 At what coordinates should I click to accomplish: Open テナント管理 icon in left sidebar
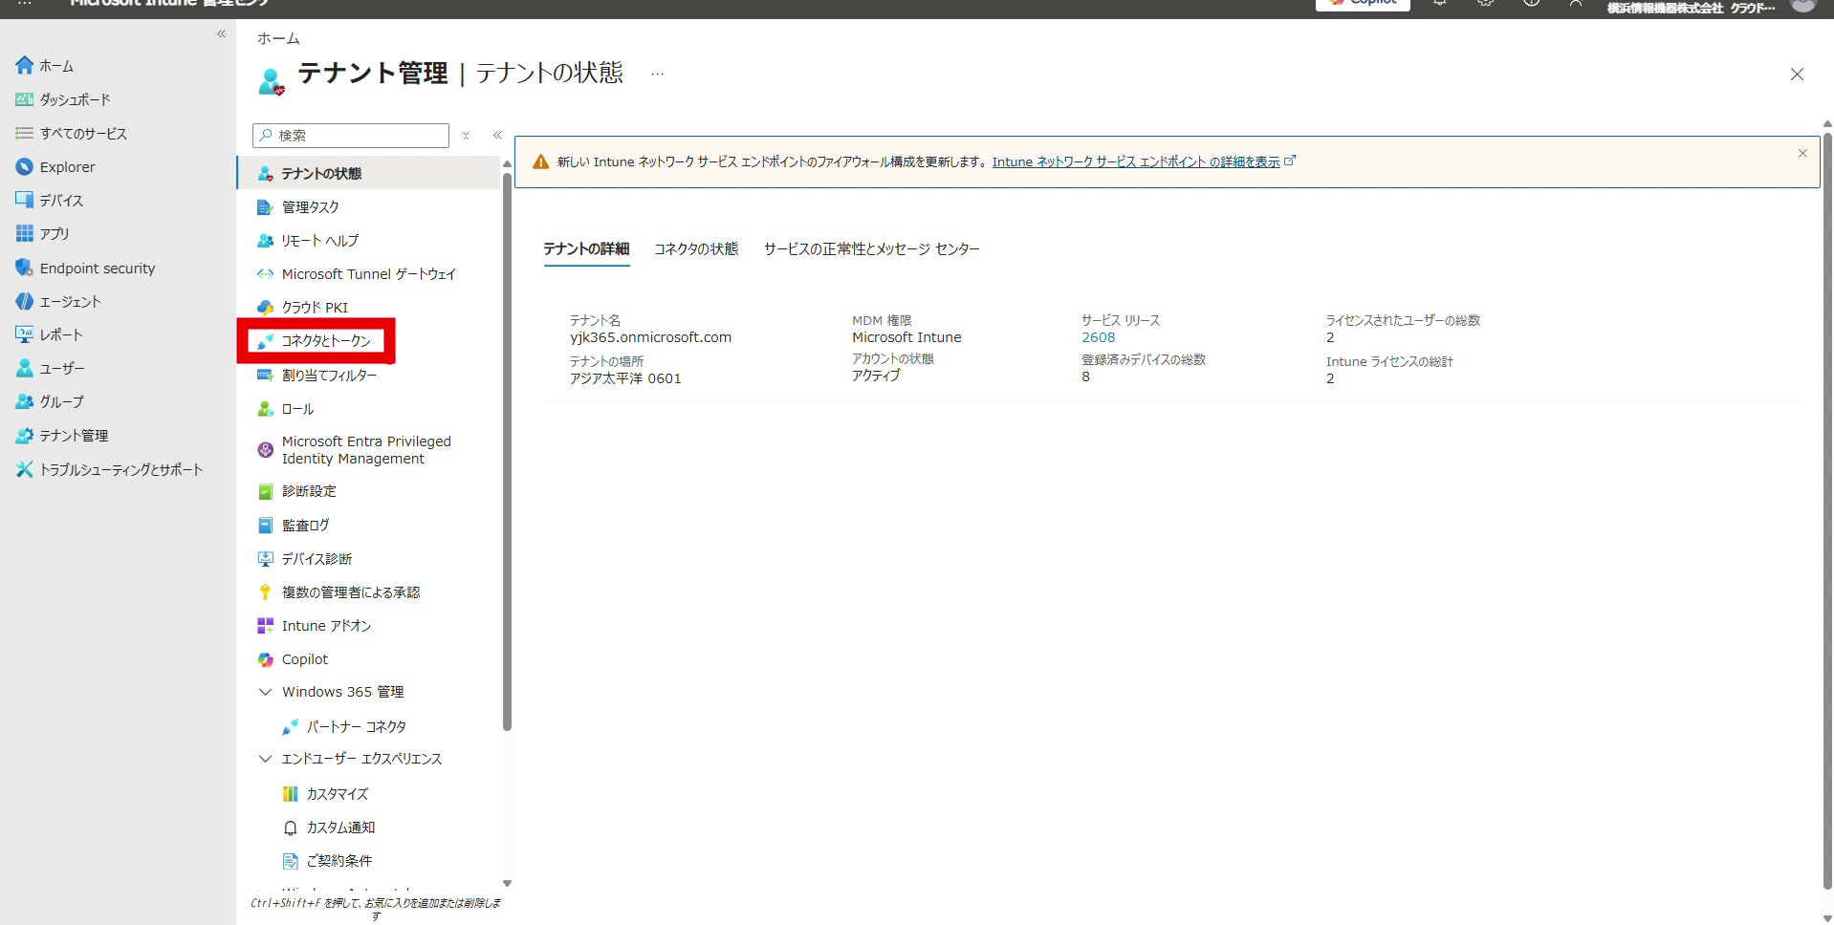tap(25, 435)
